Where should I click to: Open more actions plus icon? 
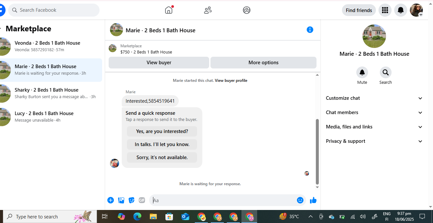pos(111,200)
